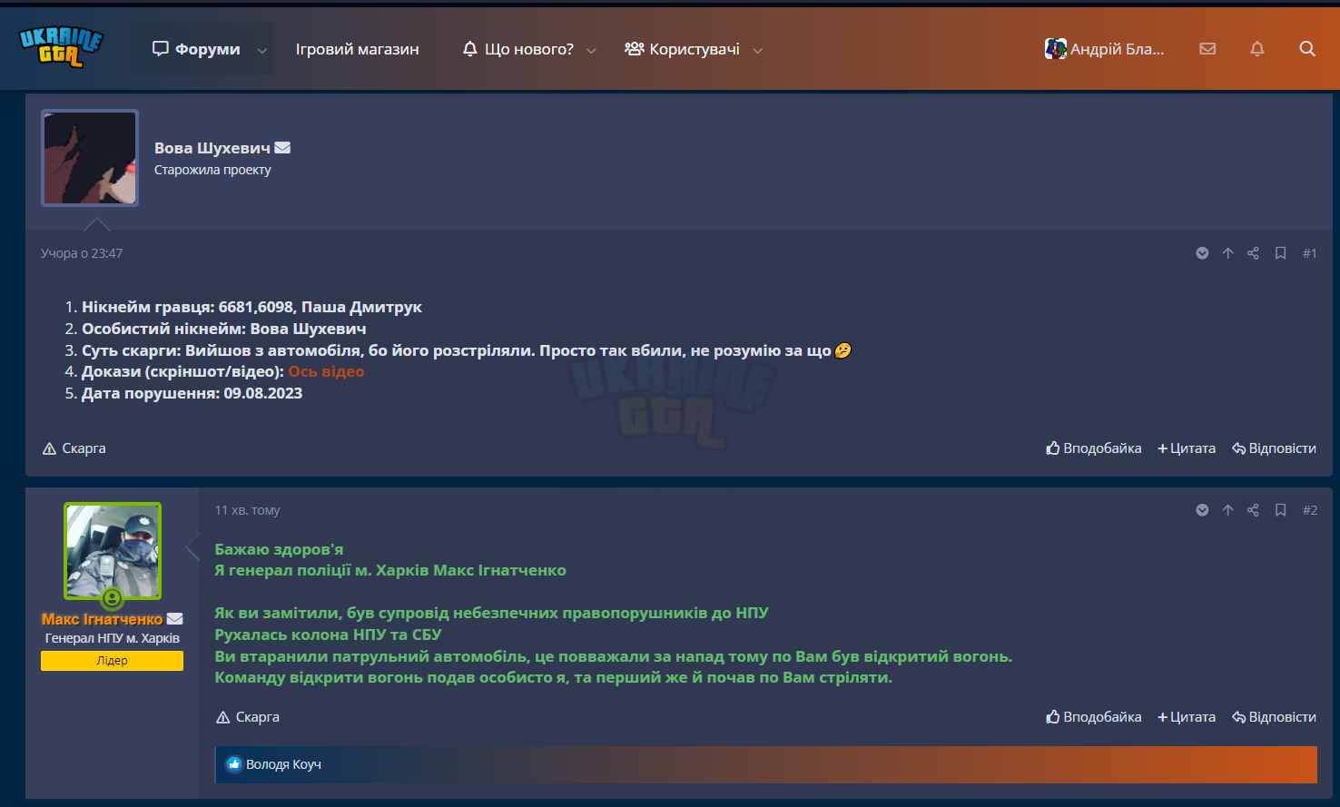Viewport: 1340px width, 807px height.
Task: Click the line Нікнейм гравця: 6681,6098, Паша Дмитрук
Action: pos(251,307)
